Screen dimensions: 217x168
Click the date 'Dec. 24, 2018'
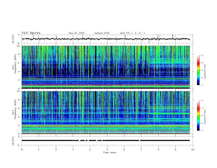point(76,33)
